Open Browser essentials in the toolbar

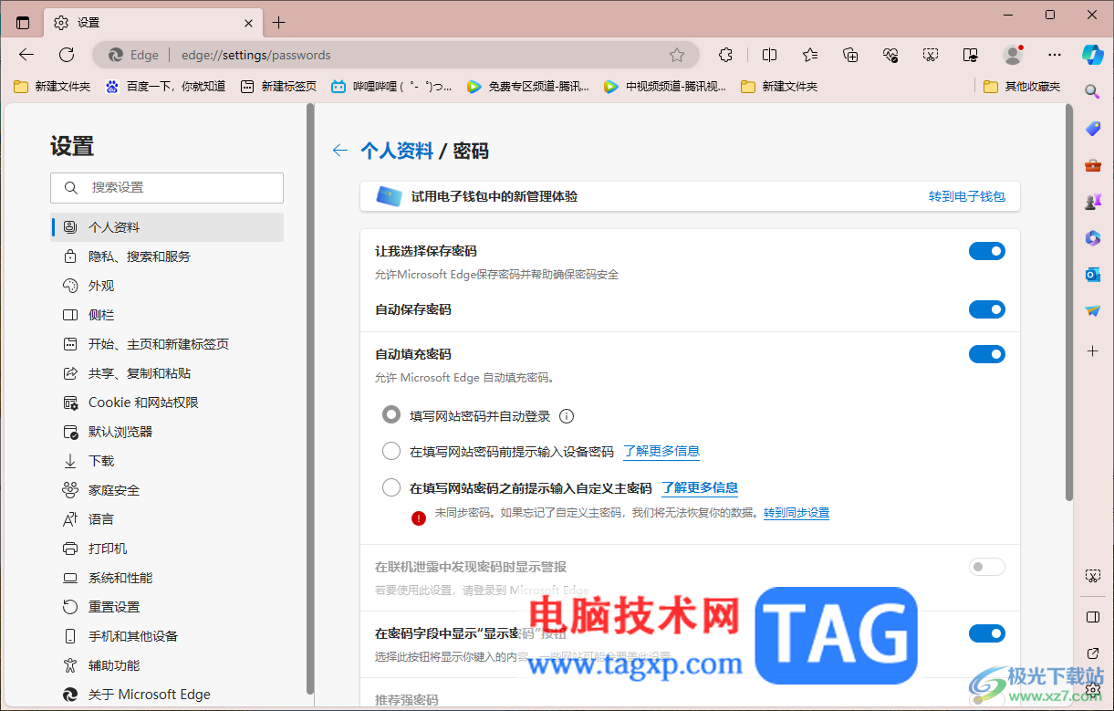pos(890,55)
